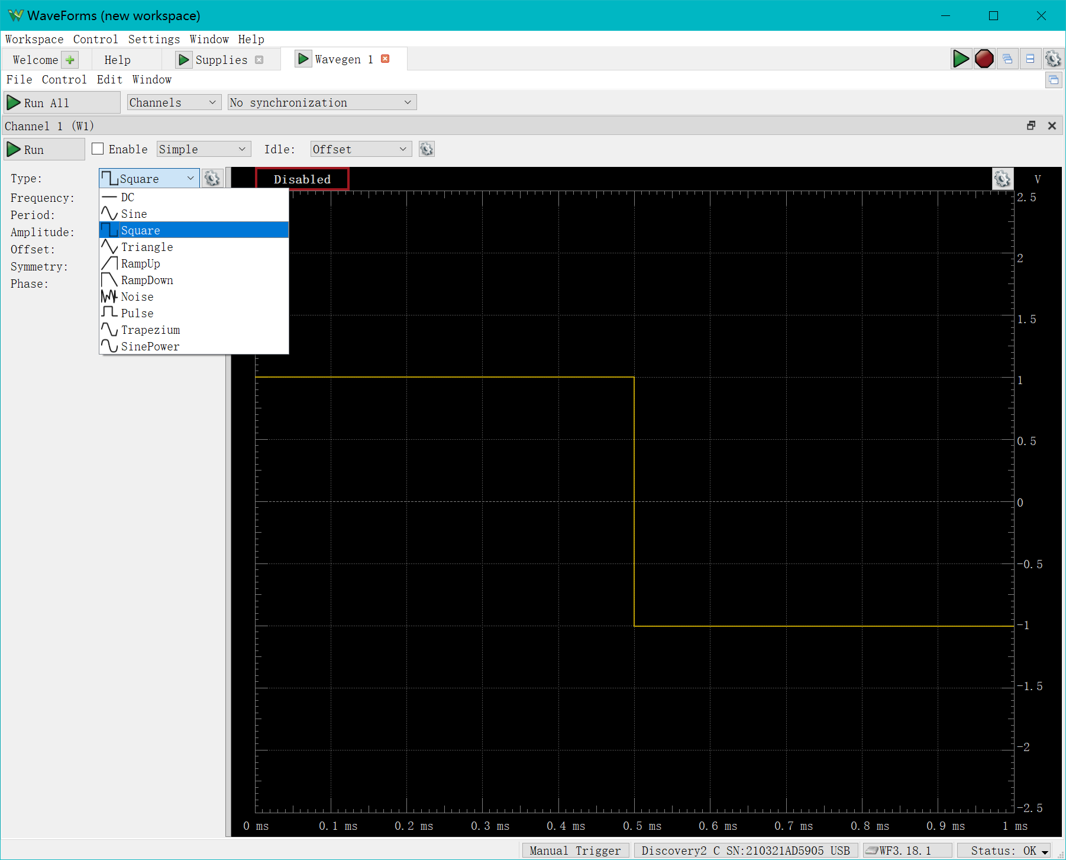
Task: Close the Wavegen 1 tab with red x
Action: click(385, 59)
